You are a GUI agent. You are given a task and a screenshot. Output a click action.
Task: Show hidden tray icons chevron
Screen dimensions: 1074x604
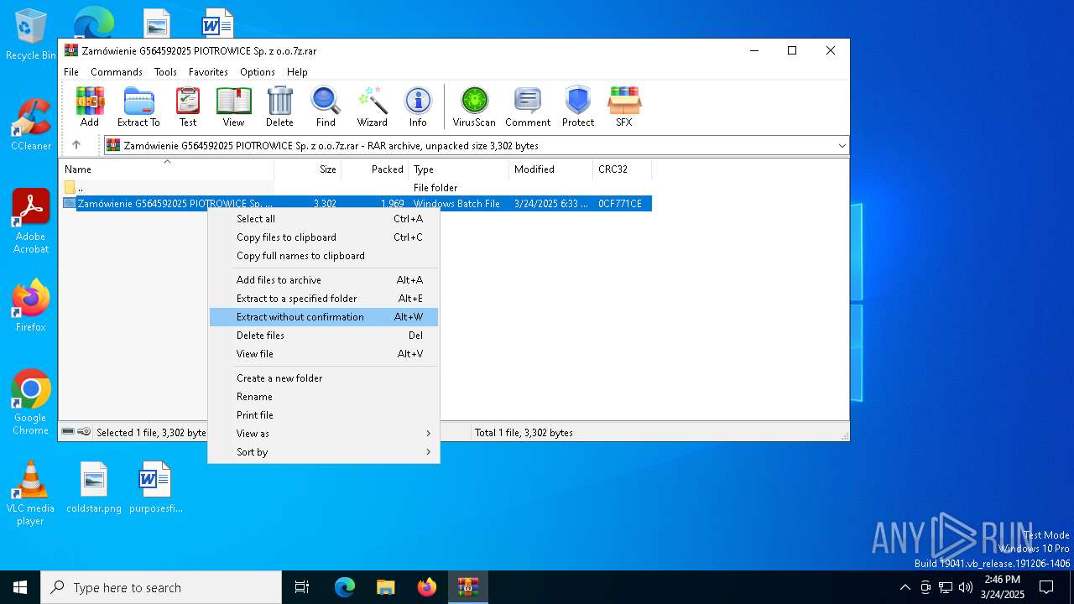click(905, 587)
